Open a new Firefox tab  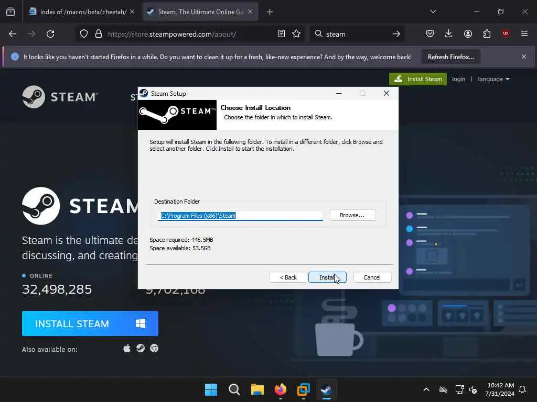click(270, 12)
